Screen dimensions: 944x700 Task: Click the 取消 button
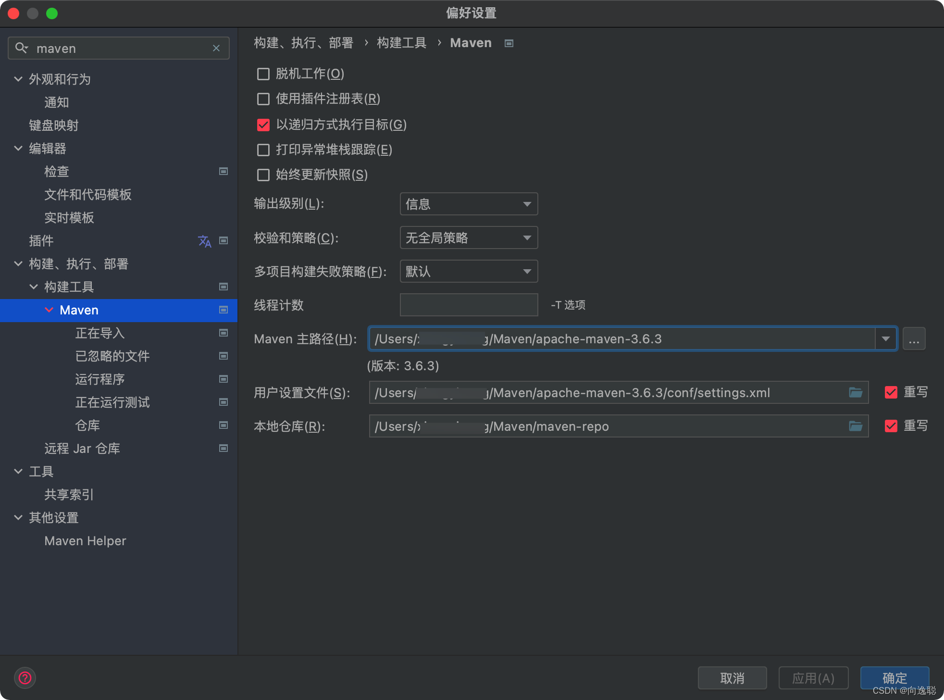pos(732,678)
